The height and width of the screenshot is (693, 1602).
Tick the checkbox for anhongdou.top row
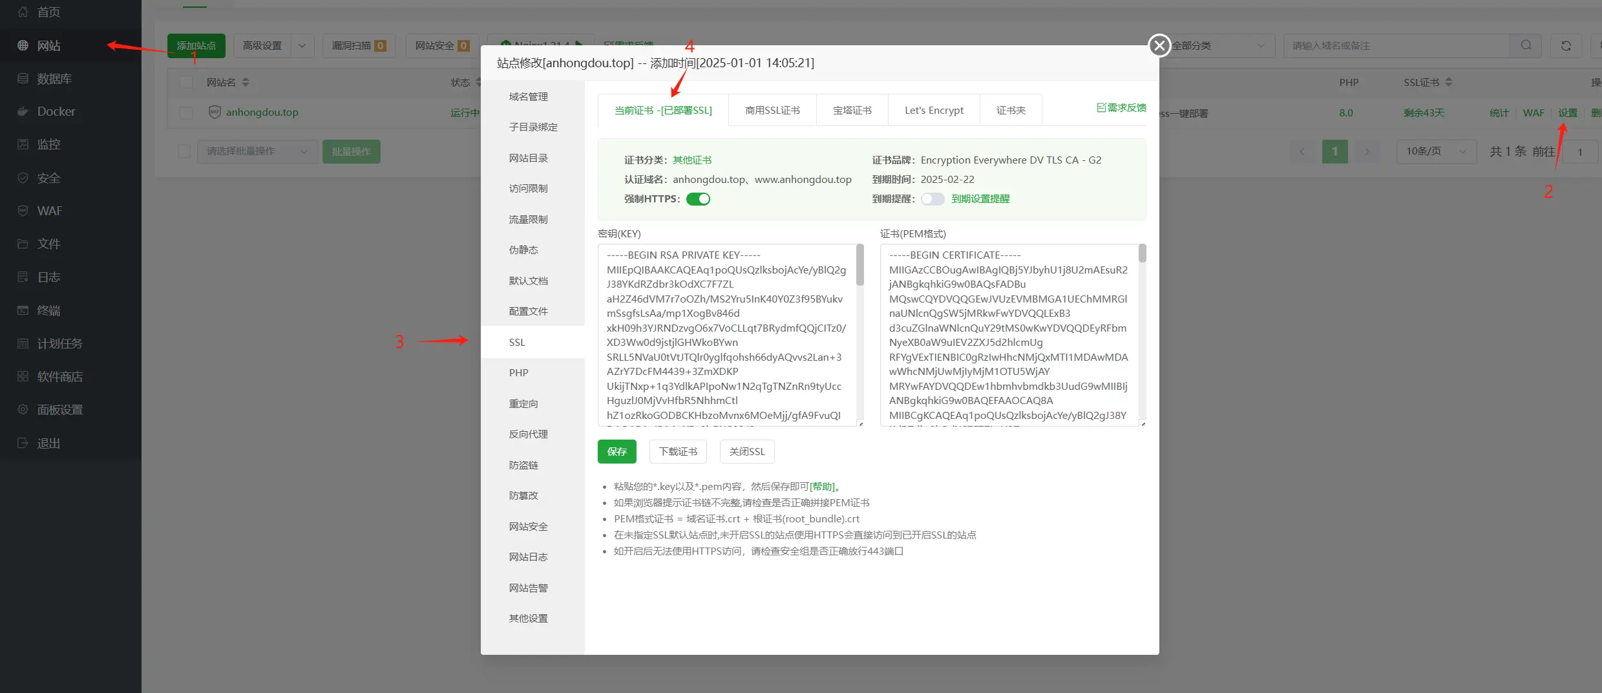(186, 112)
